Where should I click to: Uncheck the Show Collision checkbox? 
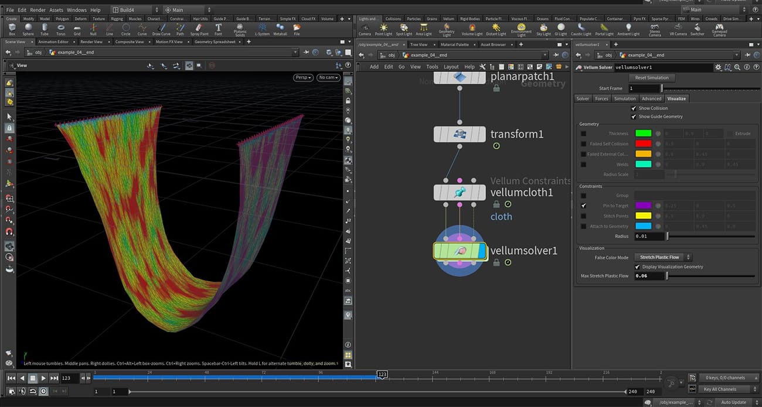[x=634, y=108]
